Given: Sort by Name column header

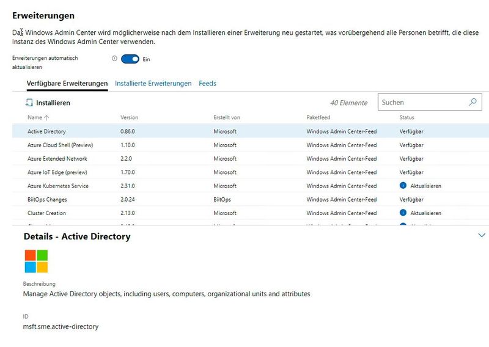Looking at the screenshot, I should click(38, 117).
